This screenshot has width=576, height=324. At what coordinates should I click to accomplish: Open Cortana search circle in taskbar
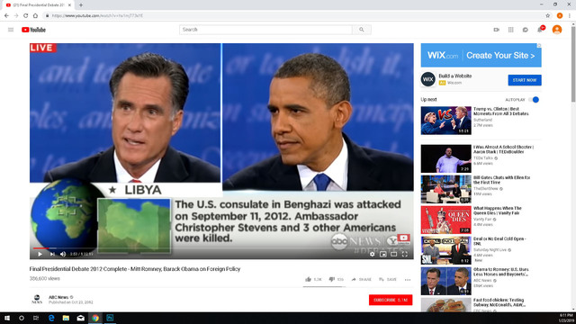tap(22, 318)
